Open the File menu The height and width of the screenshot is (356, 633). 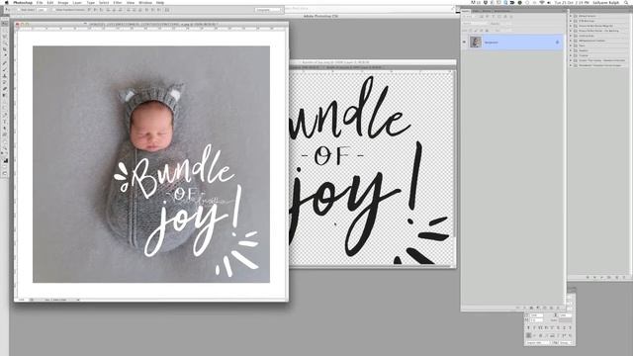(x=40, y=2)
